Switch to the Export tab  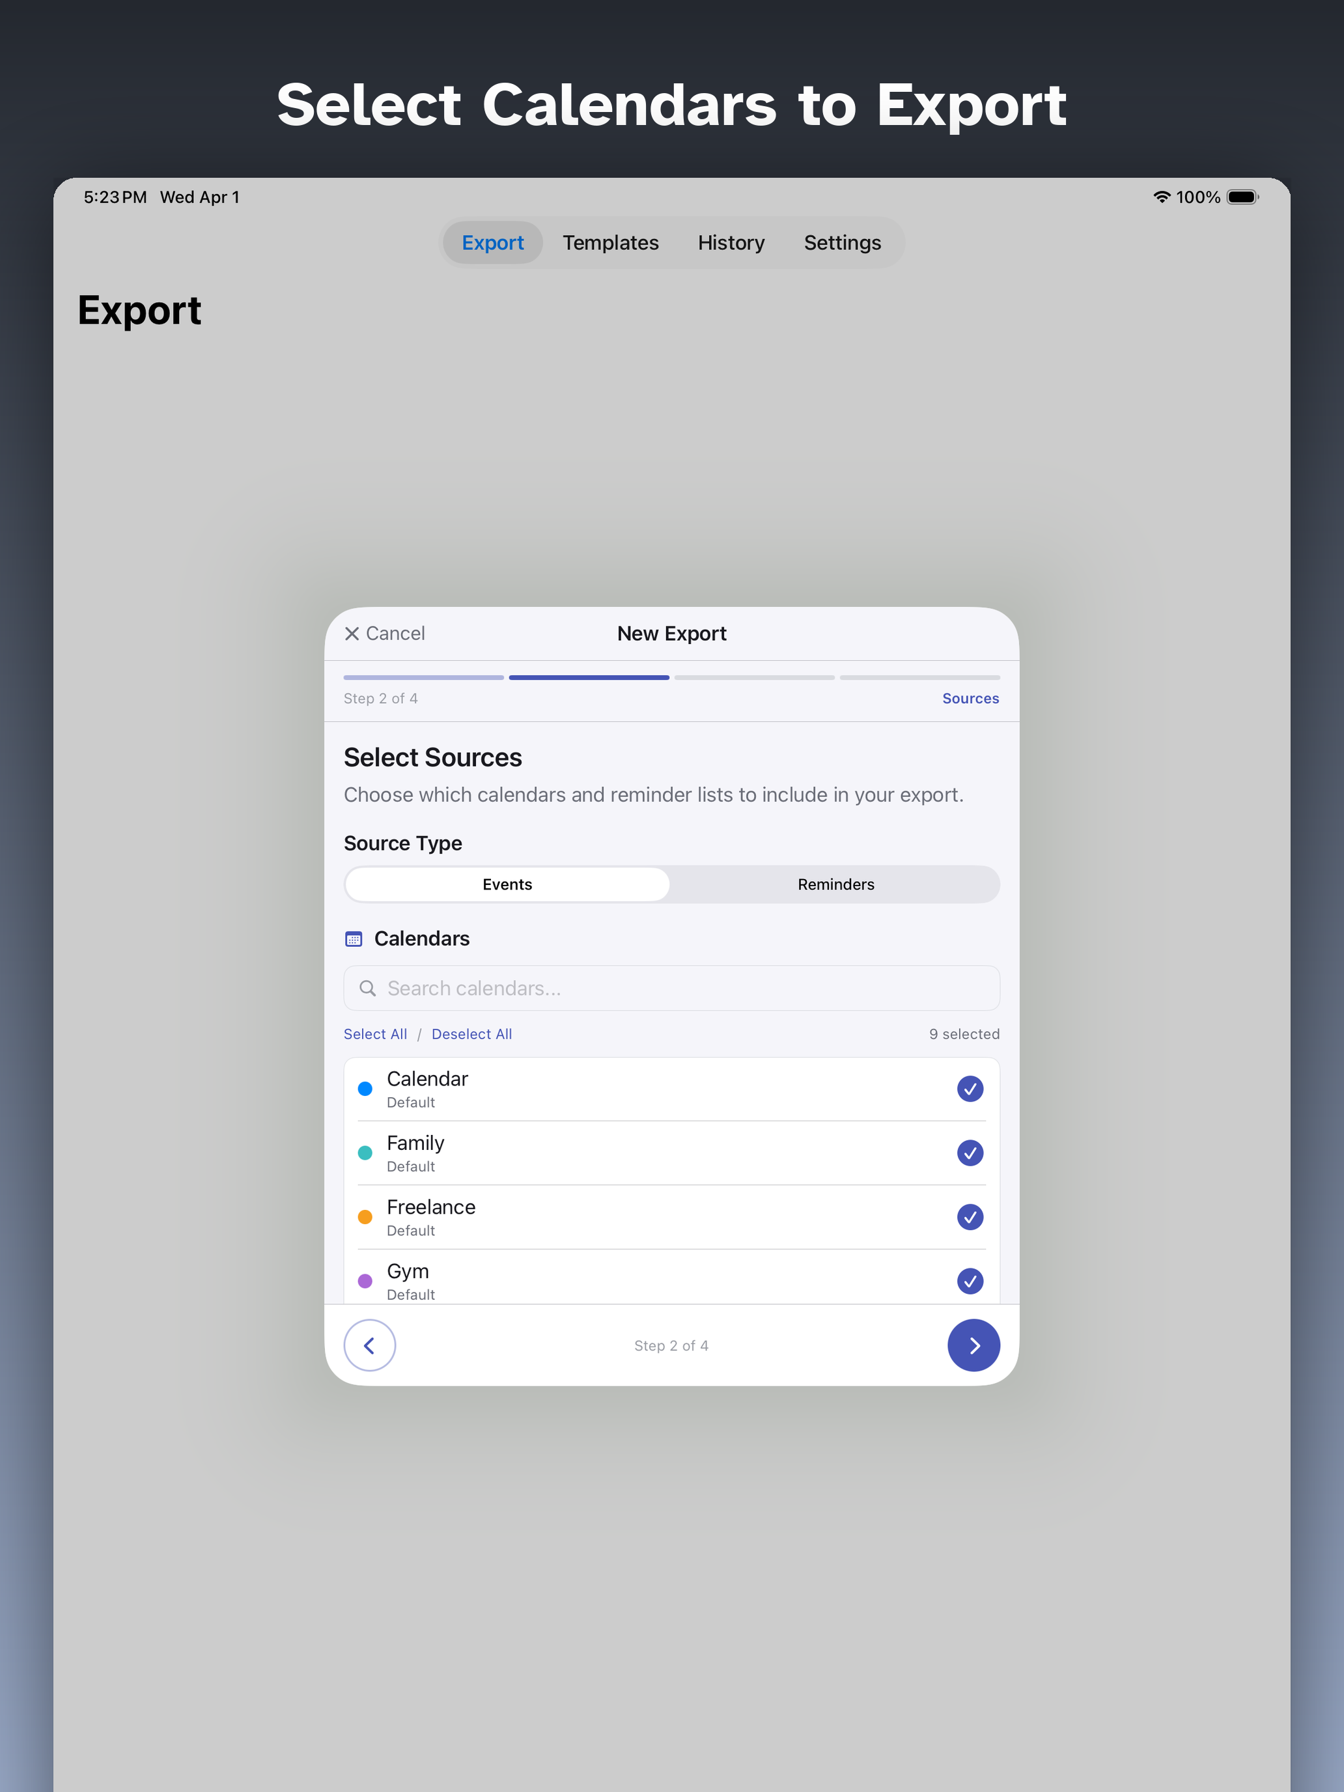492,242
